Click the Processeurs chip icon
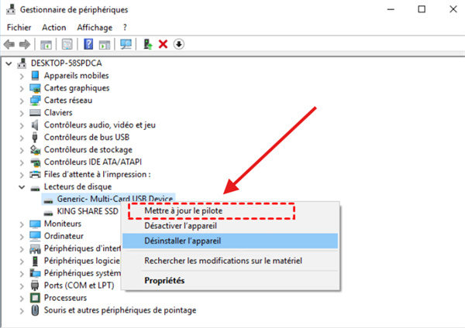This screenshot has height=328, width=465. tap(35, 298)
